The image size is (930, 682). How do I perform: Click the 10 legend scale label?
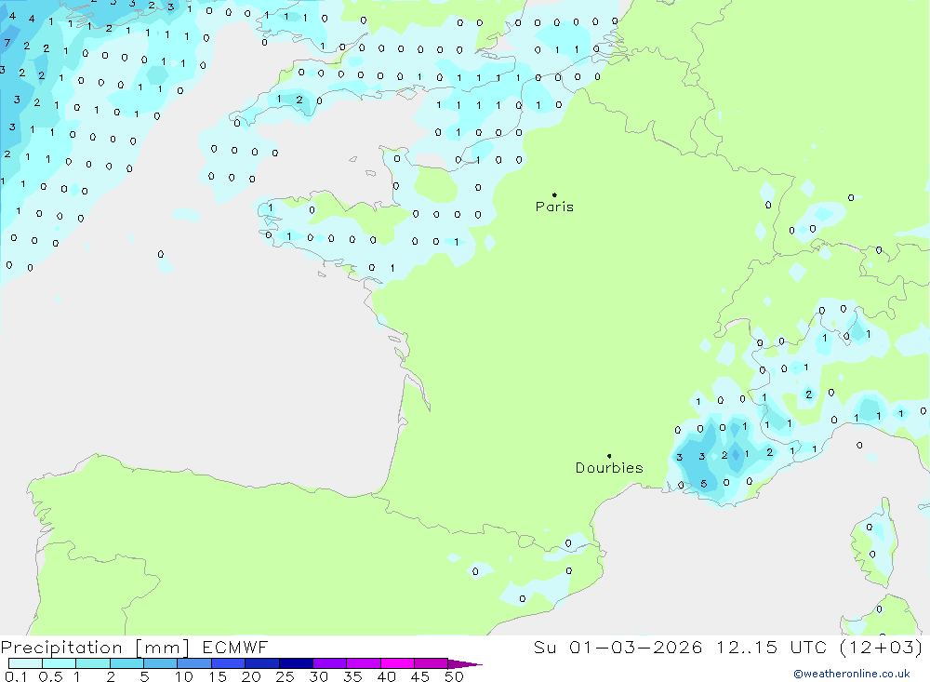(x=184, y=676)
